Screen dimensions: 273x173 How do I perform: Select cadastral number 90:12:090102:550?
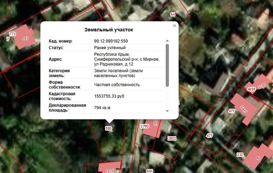tap(111, 41)
